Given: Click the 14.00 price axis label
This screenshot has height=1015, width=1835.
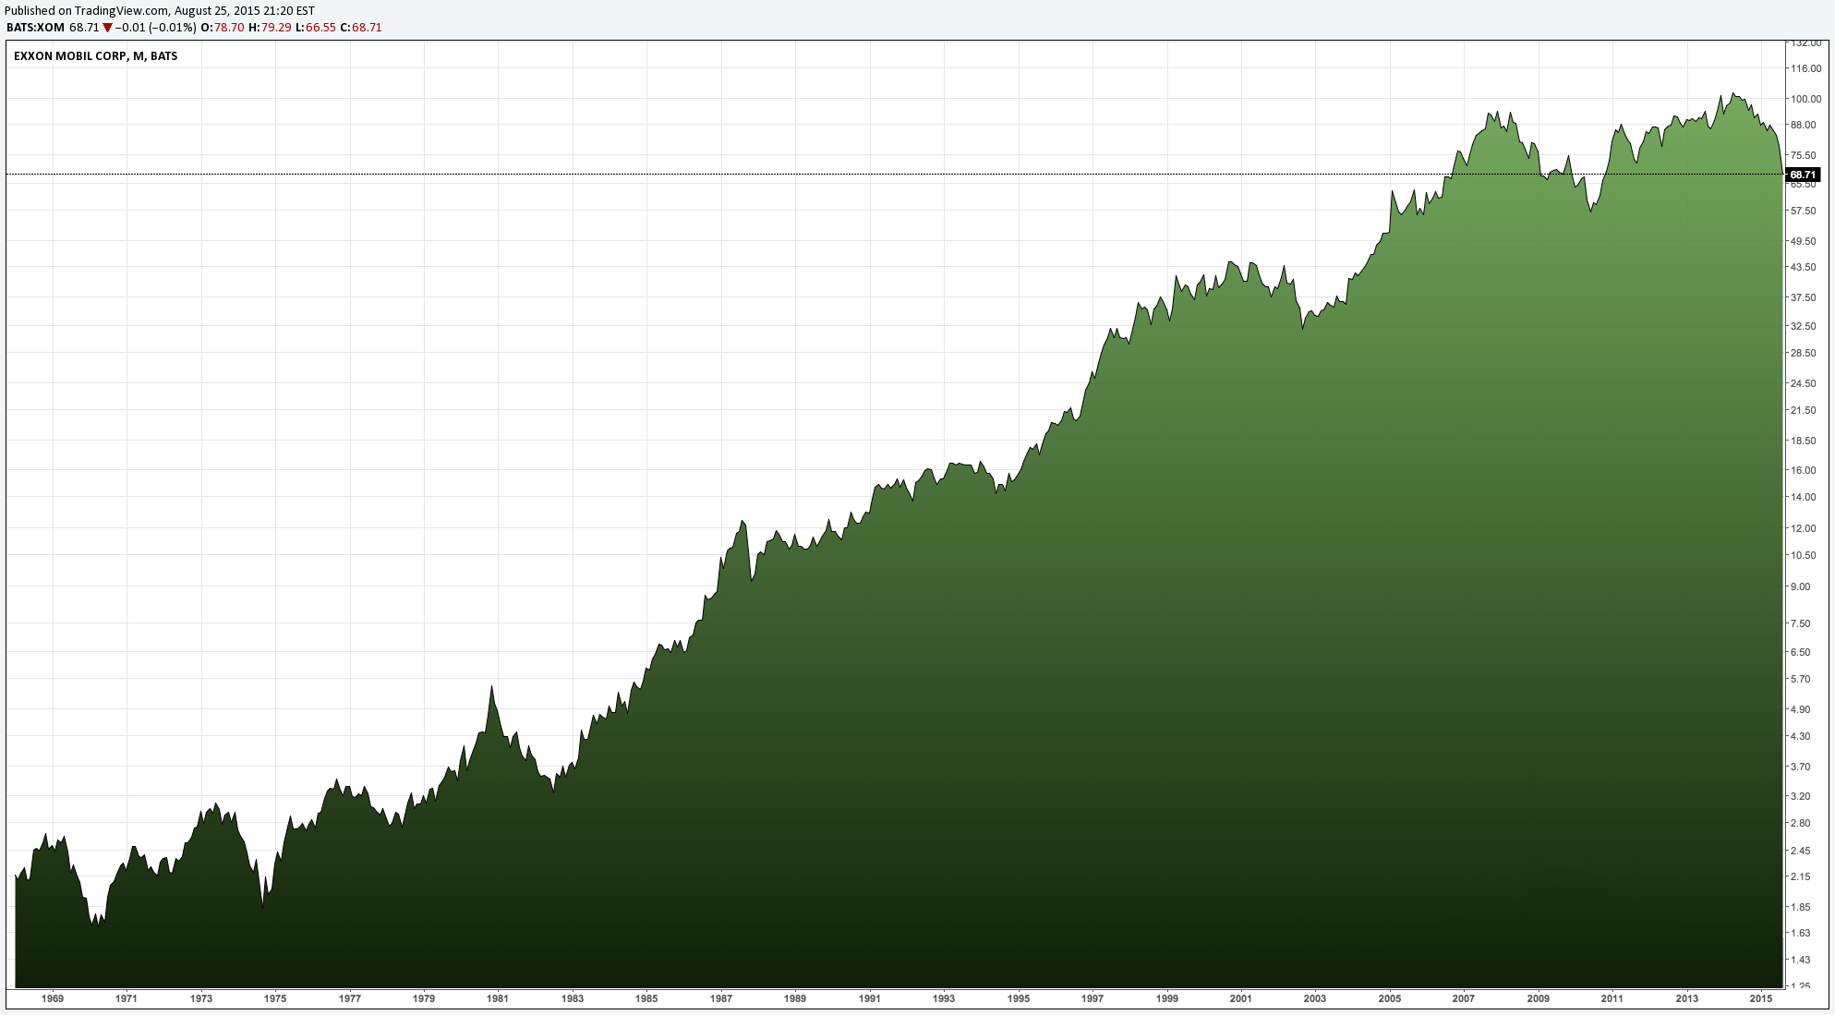Looking at the screenshot, I should tap(1804, 497).
